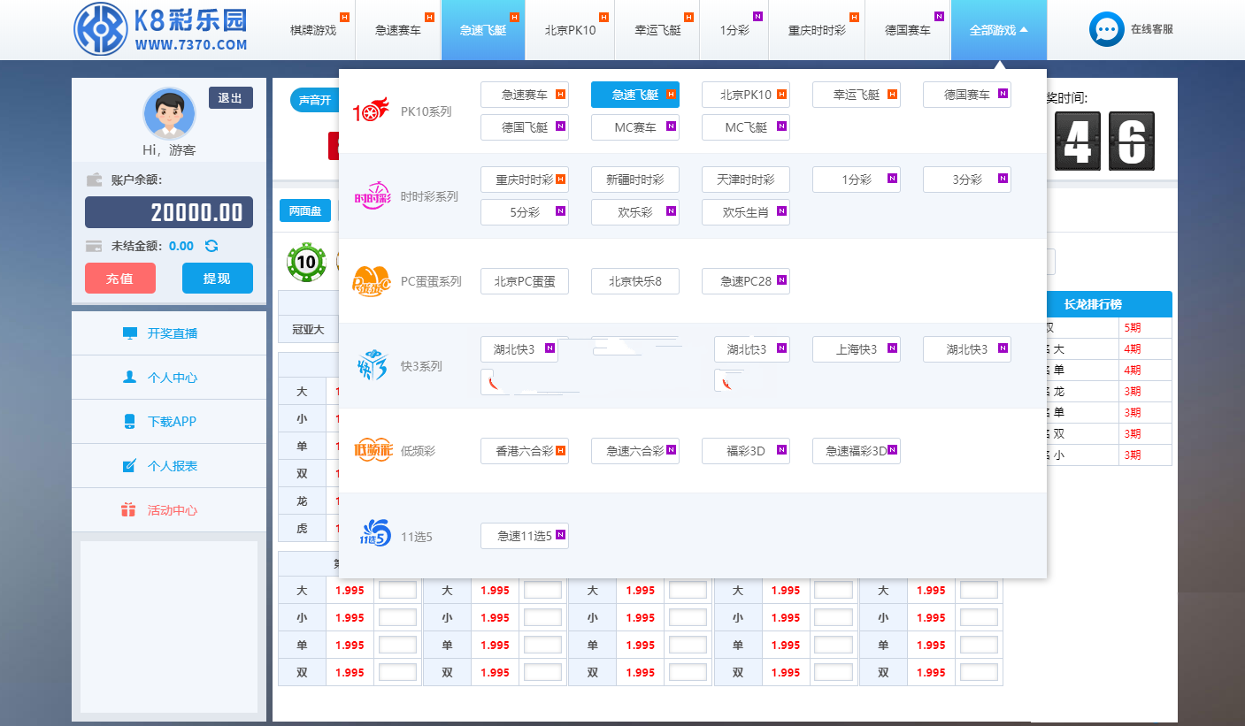Refresh the unsettled amount balance
Image resolution: width=1245 pixels, height=726 pixels.
coord(211,246)
